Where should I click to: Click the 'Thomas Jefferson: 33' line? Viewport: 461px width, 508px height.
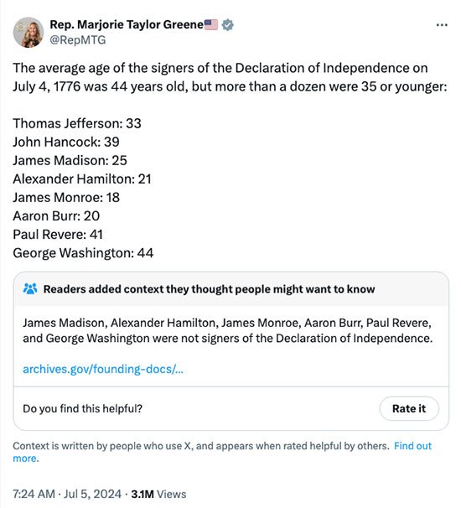(77, 123)
